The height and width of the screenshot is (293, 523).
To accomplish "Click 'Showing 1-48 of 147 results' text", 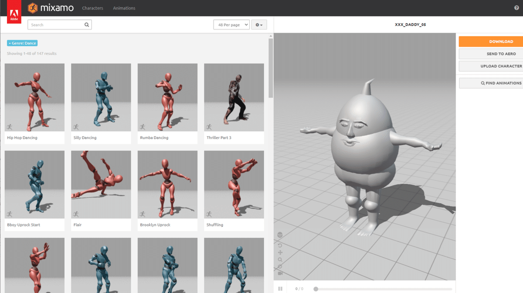I will (x=32, y=54).
